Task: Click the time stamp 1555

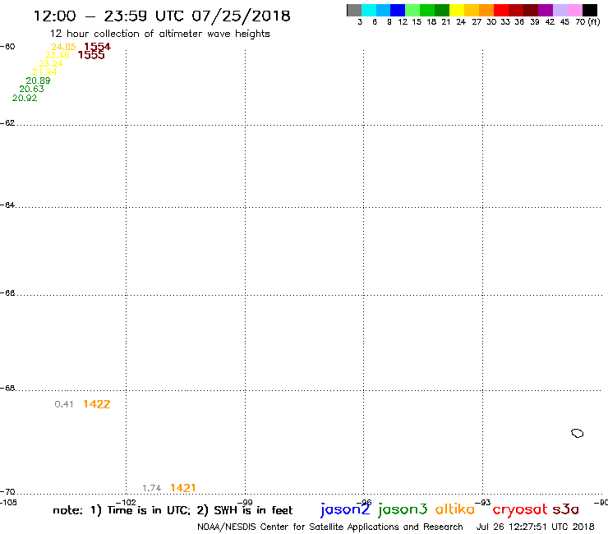Action: pos(91,55)
